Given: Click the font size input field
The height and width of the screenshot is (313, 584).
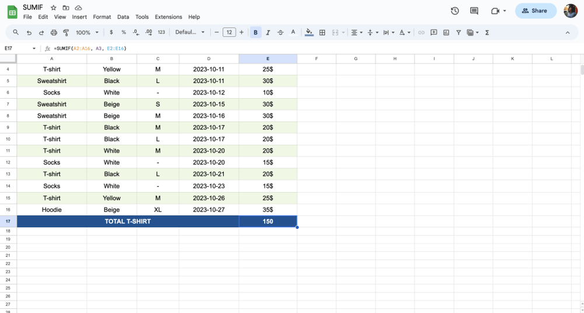Looking at the screenshot, I should pos(229,33).
